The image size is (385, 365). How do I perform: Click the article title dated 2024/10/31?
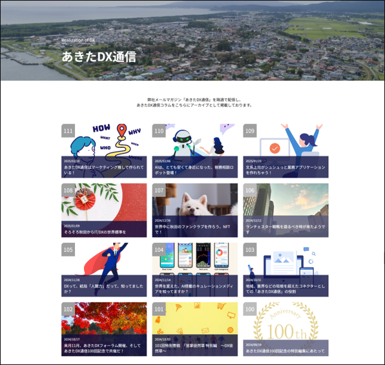(x=286, y=289)
